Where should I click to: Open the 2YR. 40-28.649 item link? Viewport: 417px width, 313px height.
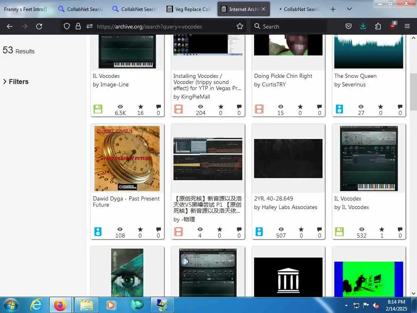point(274,198)
